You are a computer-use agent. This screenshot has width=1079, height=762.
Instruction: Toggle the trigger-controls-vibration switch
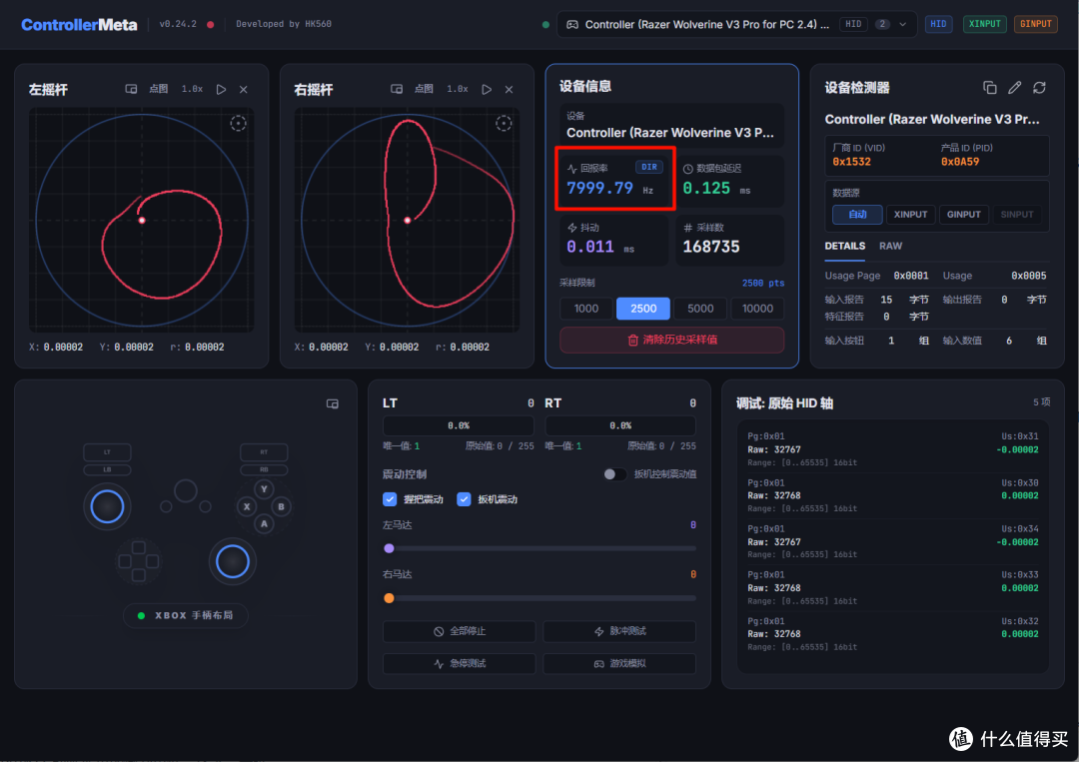click(x=614, y=474)
